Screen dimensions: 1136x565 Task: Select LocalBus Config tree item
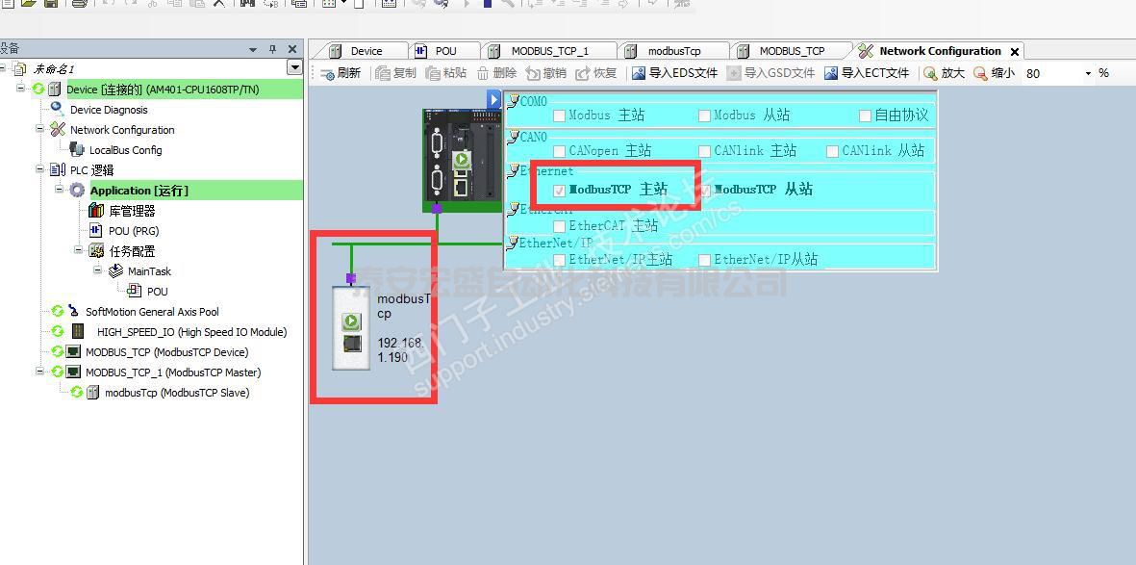click(125, 150)
